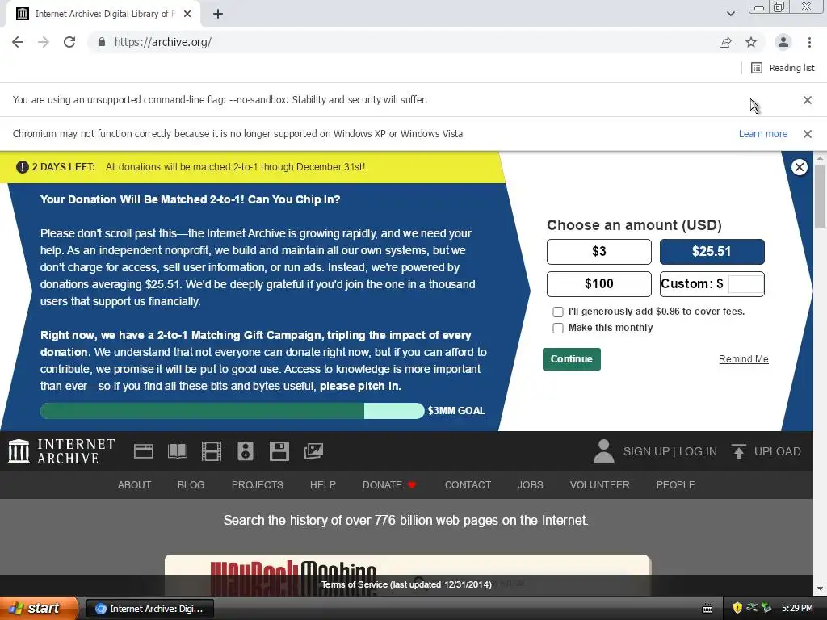The width and height of the screenshot is (827, 620).
Task: Open the Reading list panel
Action: [x=783, y=68]
